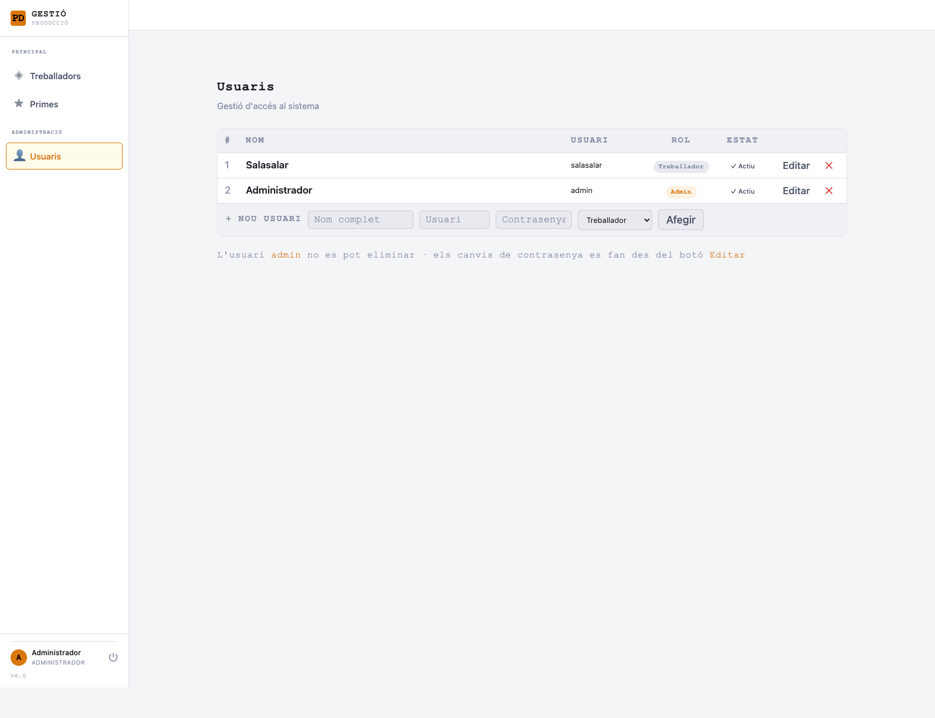Click the PD logo icon

coord(18,18)
